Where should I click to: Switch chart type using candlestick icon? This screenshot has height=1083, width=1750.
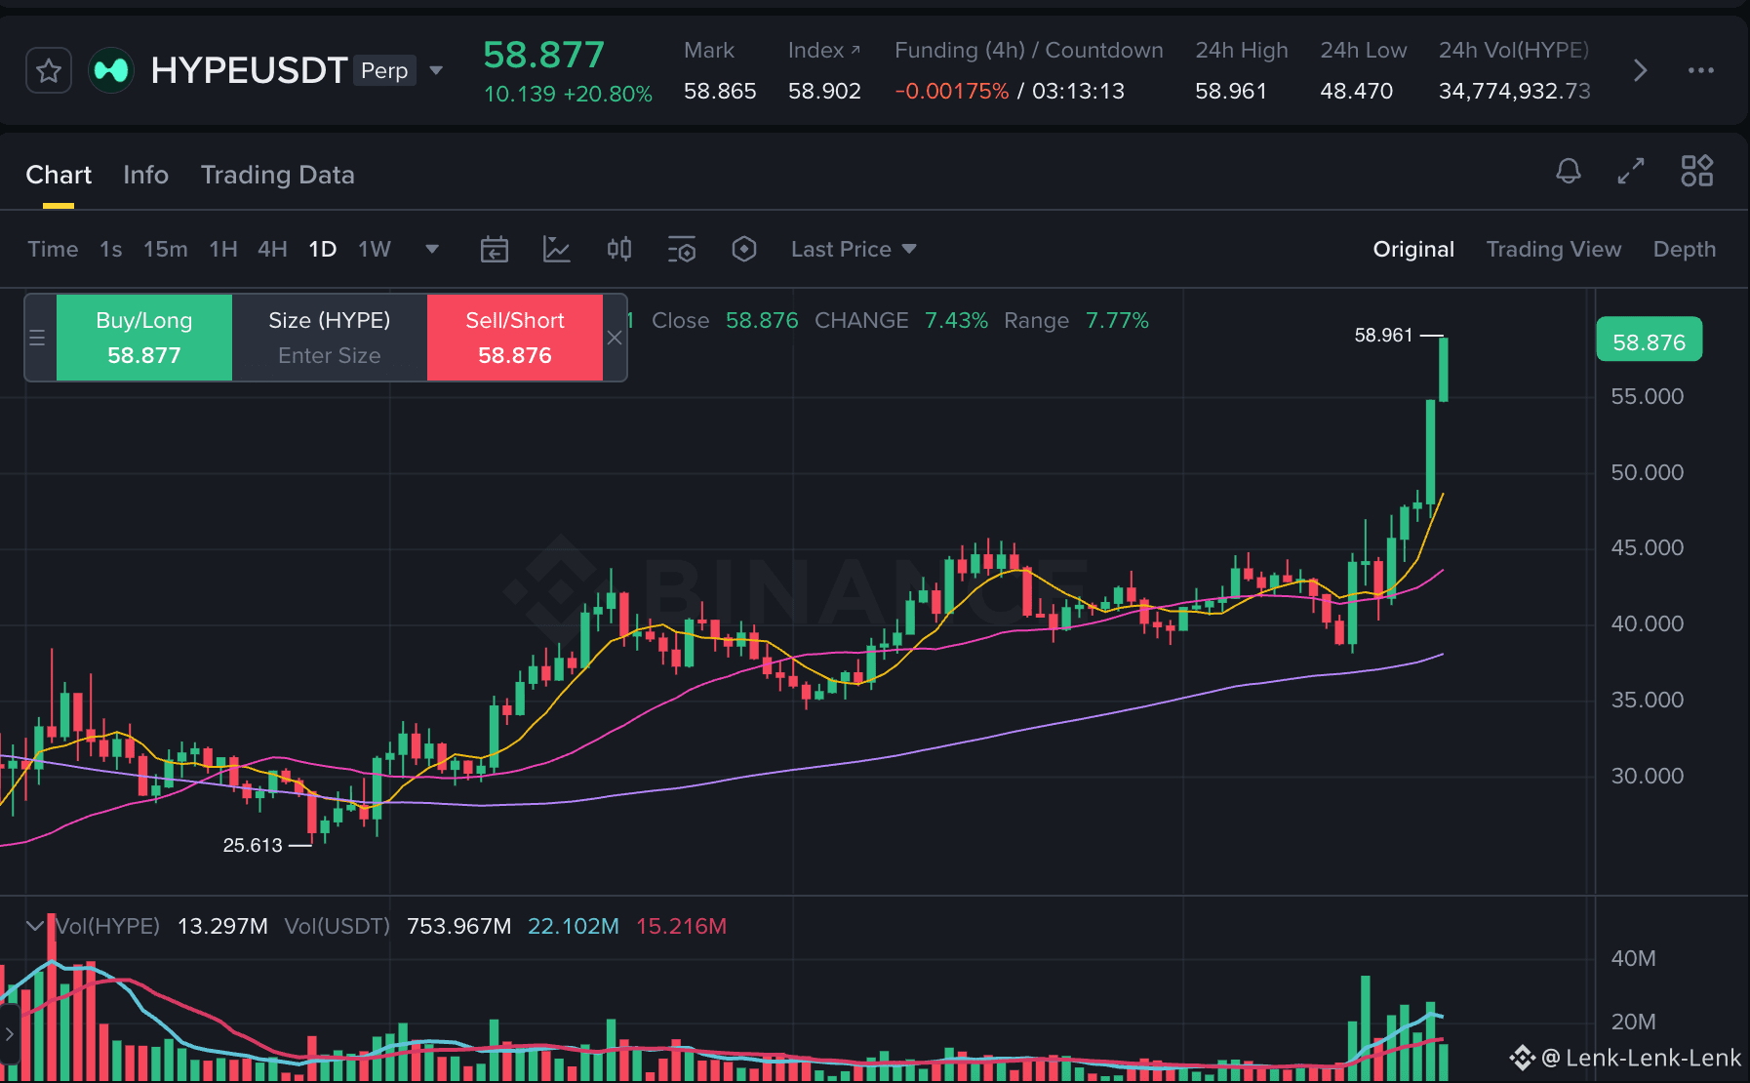619,250
